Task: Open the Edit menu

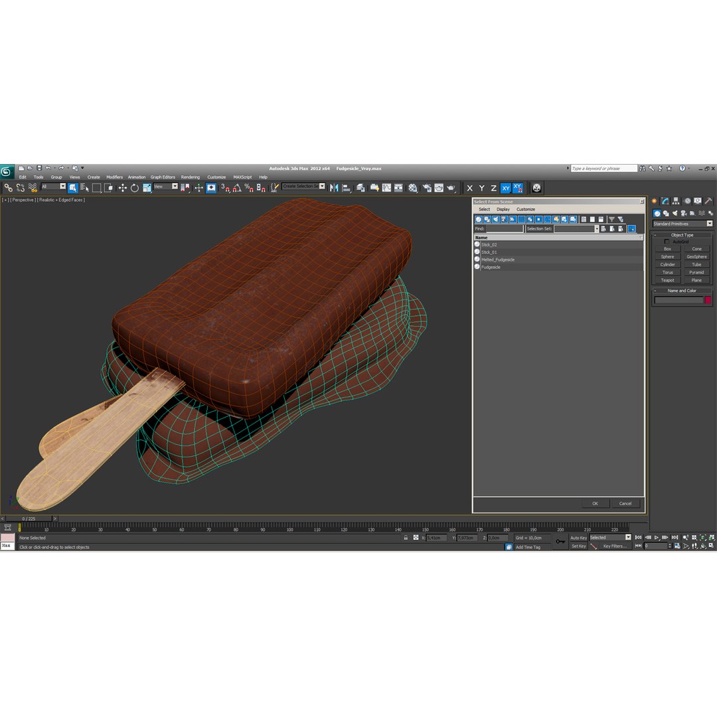Action: 23,177
